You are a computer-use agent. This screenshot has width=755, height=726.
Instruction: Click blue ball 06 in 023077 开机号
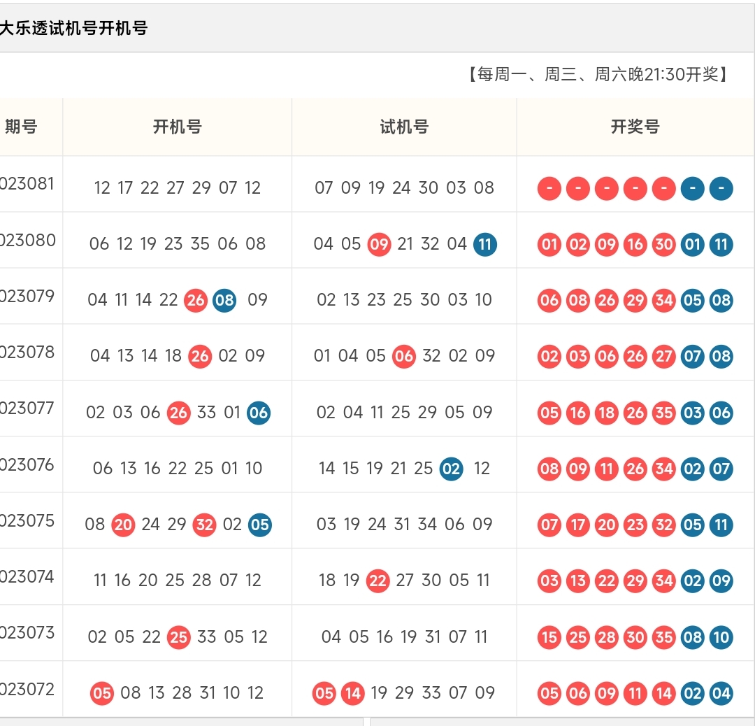(259, 413)
